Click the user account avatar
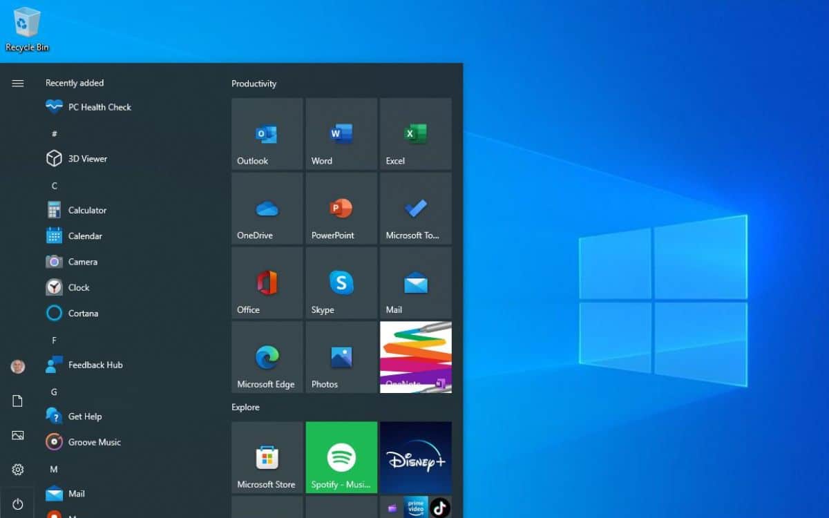This screenshot has height=518, width=829. click(x=18, y=367)
